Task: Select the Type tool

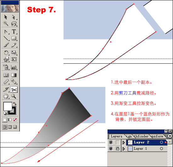Action: pyautogui.click(x=14, y=32)
